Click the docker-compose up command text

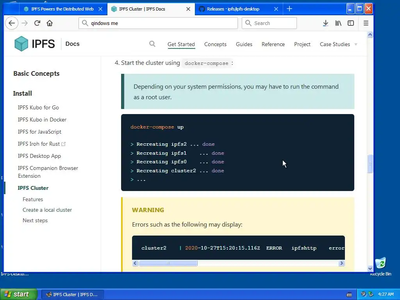point(157,127)
